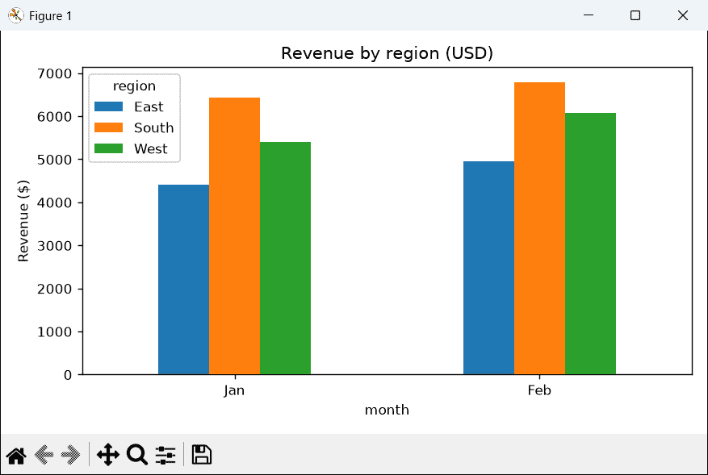Click the blue East bar for Jan
The height and width of the screenshot is (475, 708).
point(184,280)
